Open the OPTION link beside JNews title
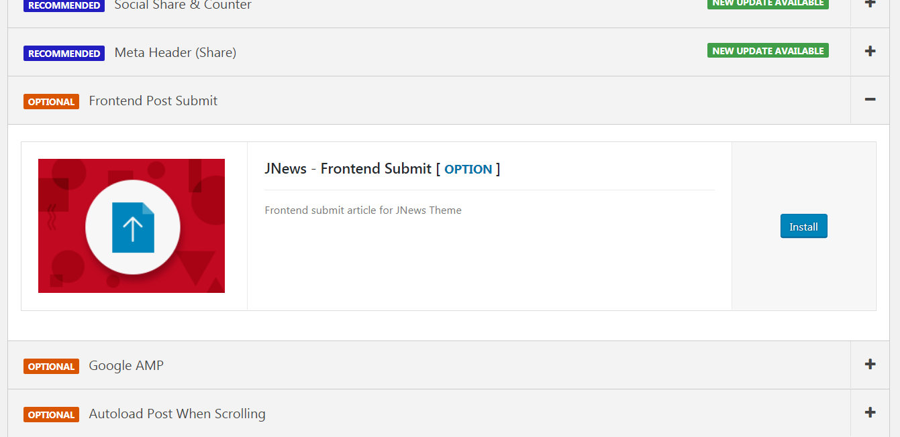The image size is (900, 437). (468, 170)
